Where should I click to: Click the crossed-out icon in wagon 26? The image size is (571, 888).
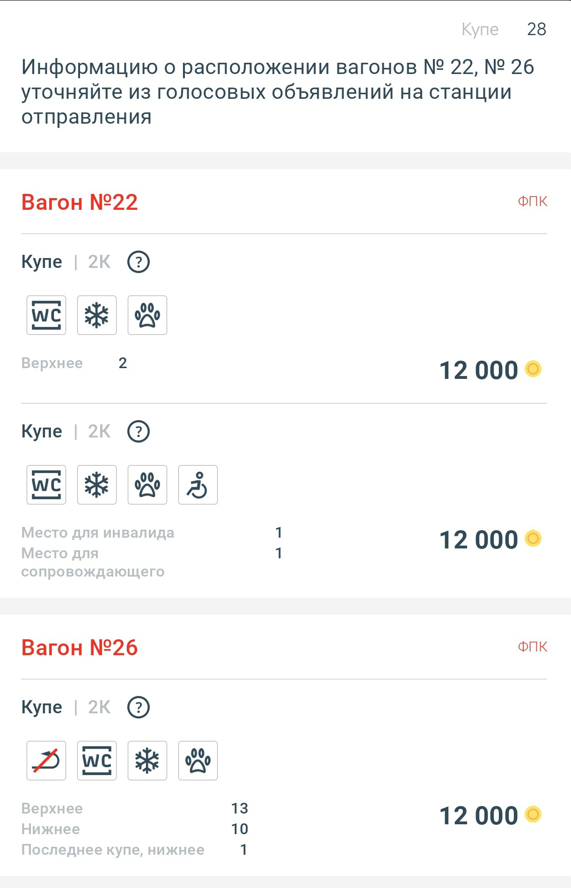(x=46, y=761)
